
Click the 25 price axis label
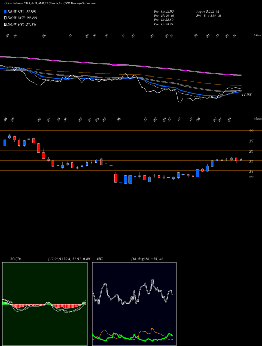coord(251,152)
